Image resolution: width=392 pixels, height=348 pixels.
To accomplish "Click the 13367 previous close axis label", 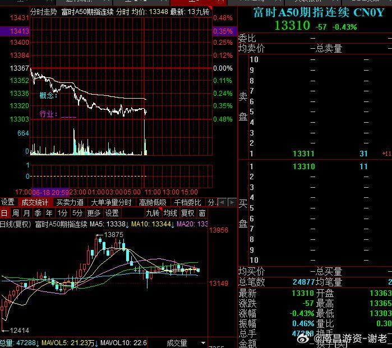I will click(20, 68).
